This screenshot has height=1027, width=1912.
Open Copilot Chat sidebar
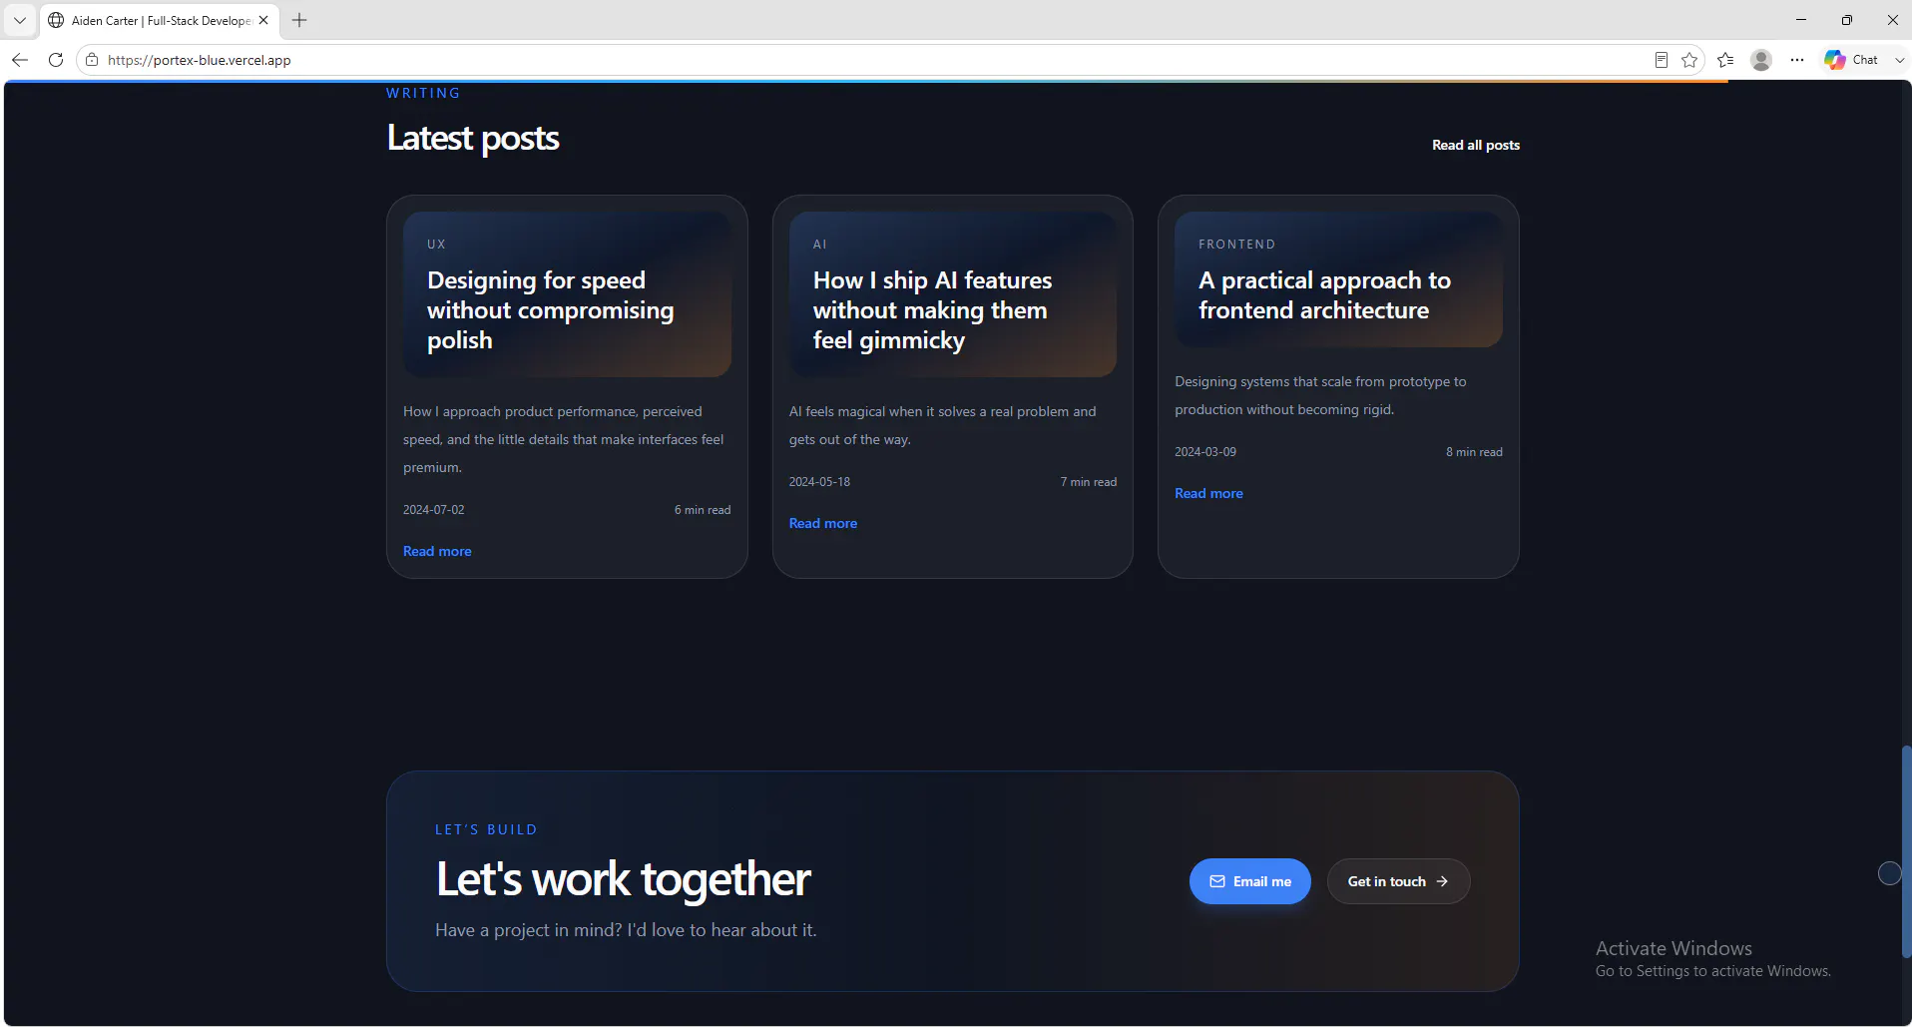(1852, 60)
